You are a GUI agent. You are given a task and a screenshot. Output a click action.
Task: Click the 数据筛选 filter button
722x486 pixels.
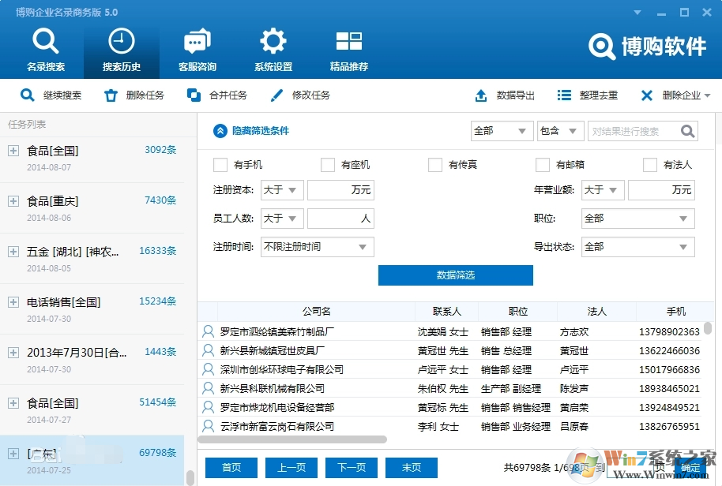click(x=455, y=275)
